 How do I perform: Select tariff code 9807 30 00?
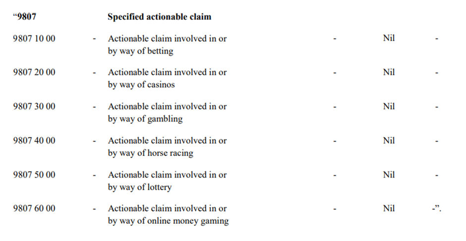(x=34, y=106)
